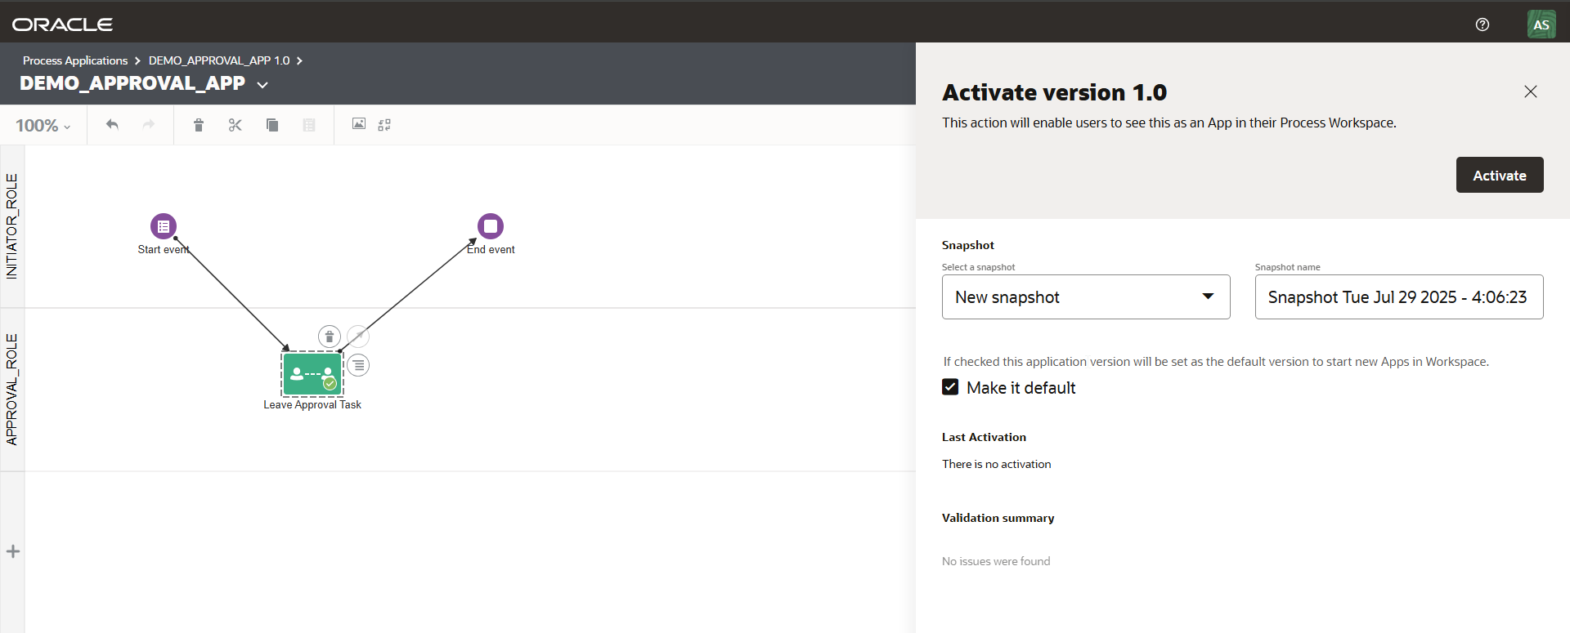
Task: Uncheck the Make it default checkbox
Action: pos(950,387)
